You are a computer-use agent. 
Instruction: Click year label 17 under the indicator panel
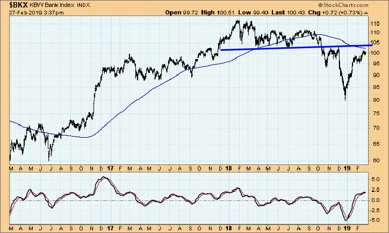click(110, 229)
